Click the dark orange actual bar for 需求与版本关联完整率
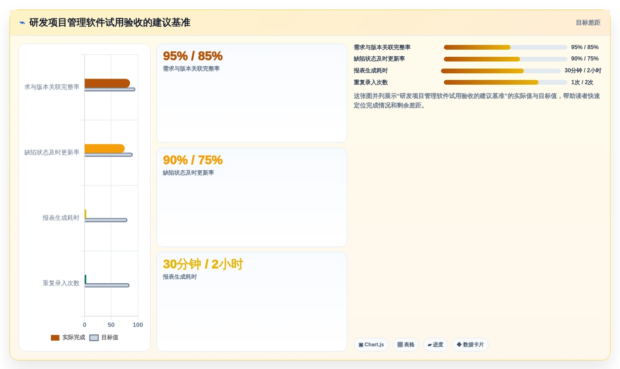Image resolution: width=620 pixels, height=369 pixels. click(107, 83)
